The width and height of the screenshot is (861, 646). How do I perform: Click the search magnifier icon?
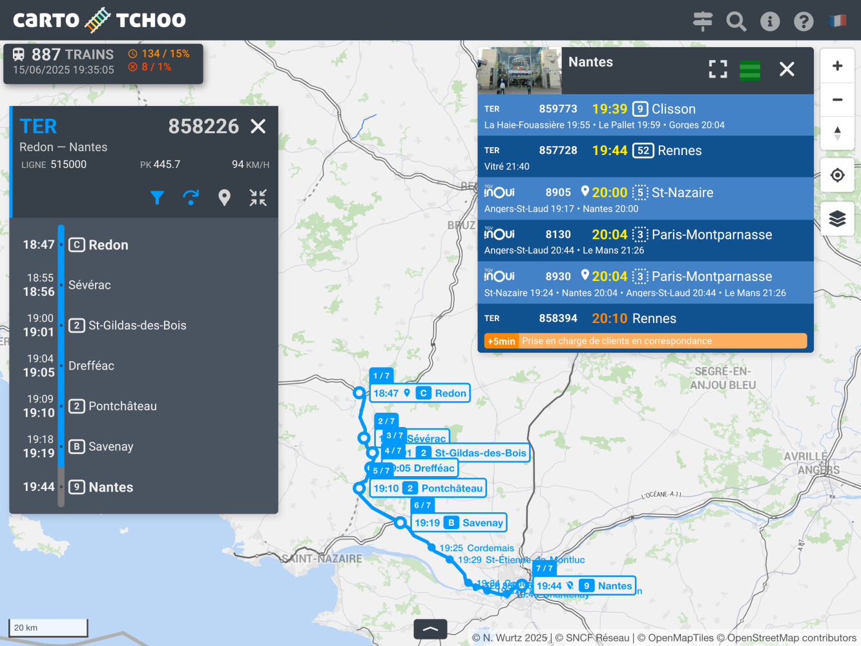click(x=736, y=21)
